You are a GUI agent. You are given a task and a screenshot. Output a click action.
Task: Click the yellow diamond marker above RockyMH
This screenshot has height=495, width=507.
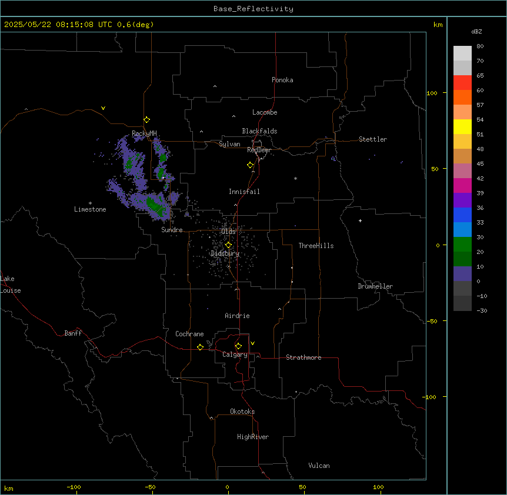[x=147, y=120]
